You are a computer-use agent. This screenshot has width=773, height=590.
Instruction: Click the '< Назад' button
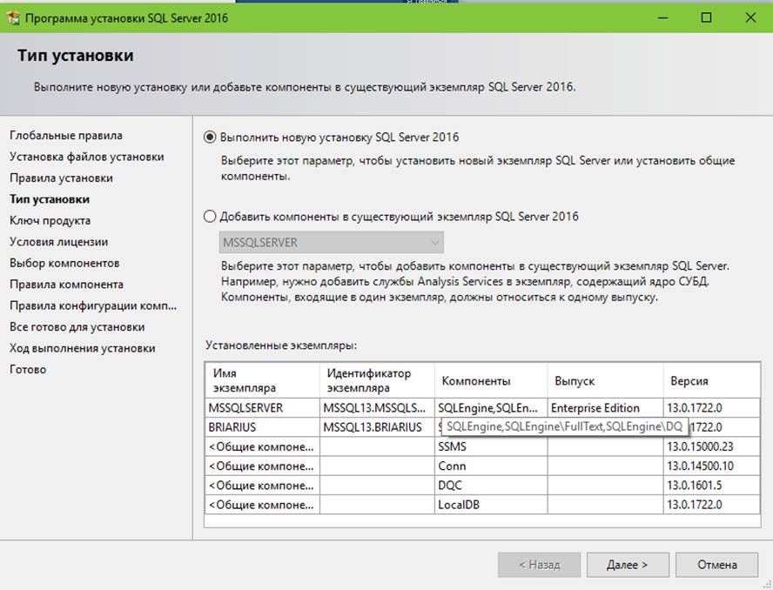[540, 565]
